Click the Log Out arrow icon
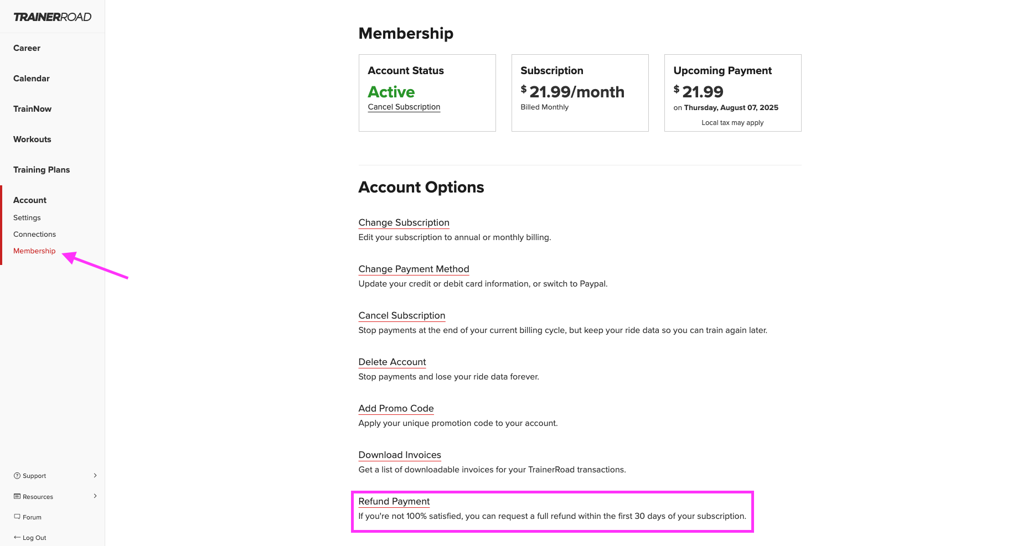The width and height of the screenshot is (1017, 546). (17, 537)
